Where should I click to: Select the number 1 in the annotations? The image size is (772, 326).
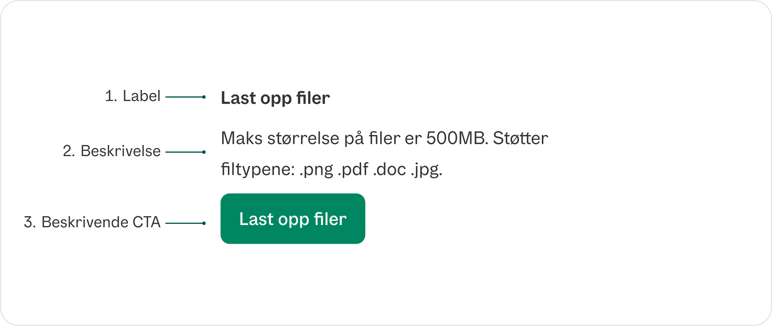point(110,96)
